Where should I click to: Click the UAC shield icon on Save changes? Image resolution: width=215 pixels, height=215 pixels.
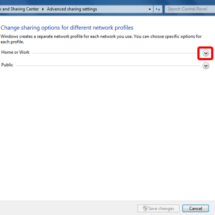[x=145, y=208]
